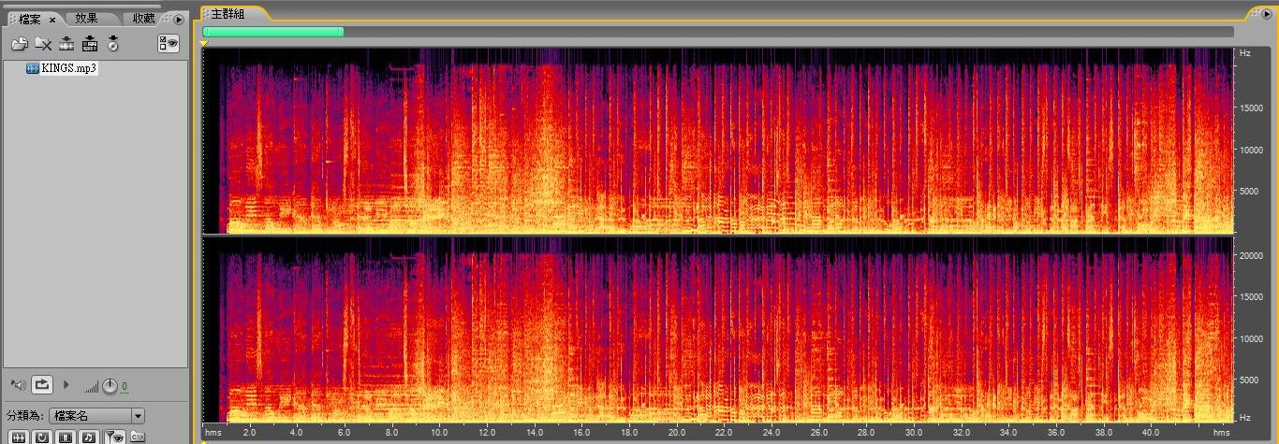Open the sort-by 檔案名 dropdown

point(138,416)
